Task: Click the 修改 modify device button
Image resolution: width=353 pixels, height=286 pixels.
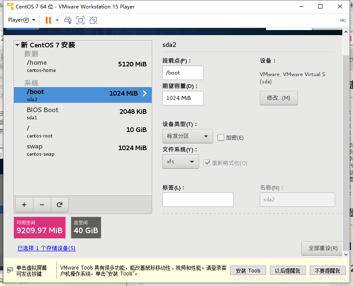Action: point(279,98)
